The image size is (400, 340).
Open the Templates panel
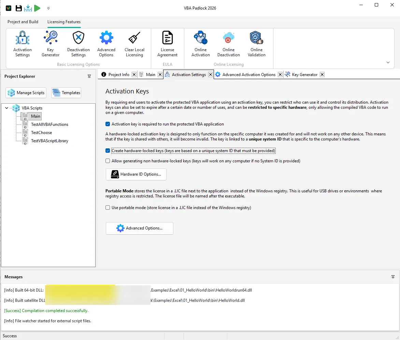(66, 92)
